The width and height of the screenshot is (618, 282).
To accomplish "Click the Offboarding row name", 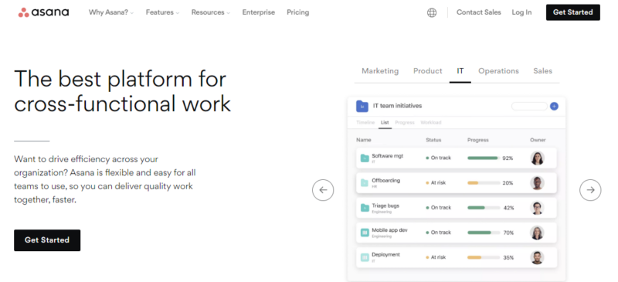I will click(385, 181).
